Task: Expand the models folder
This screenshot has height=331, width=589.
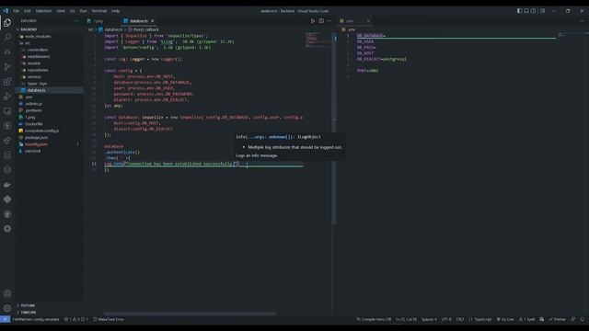Action: [x=34, y=63]
